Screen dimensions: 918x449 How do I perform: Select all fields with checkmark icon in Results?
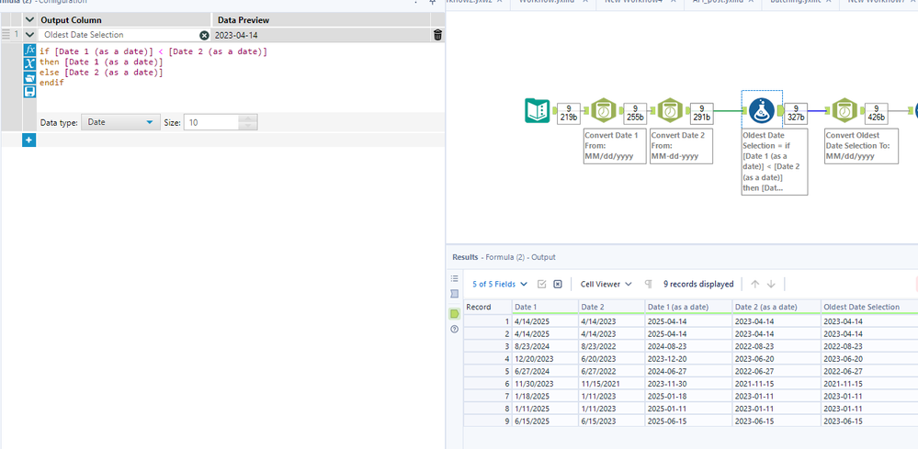541,284
